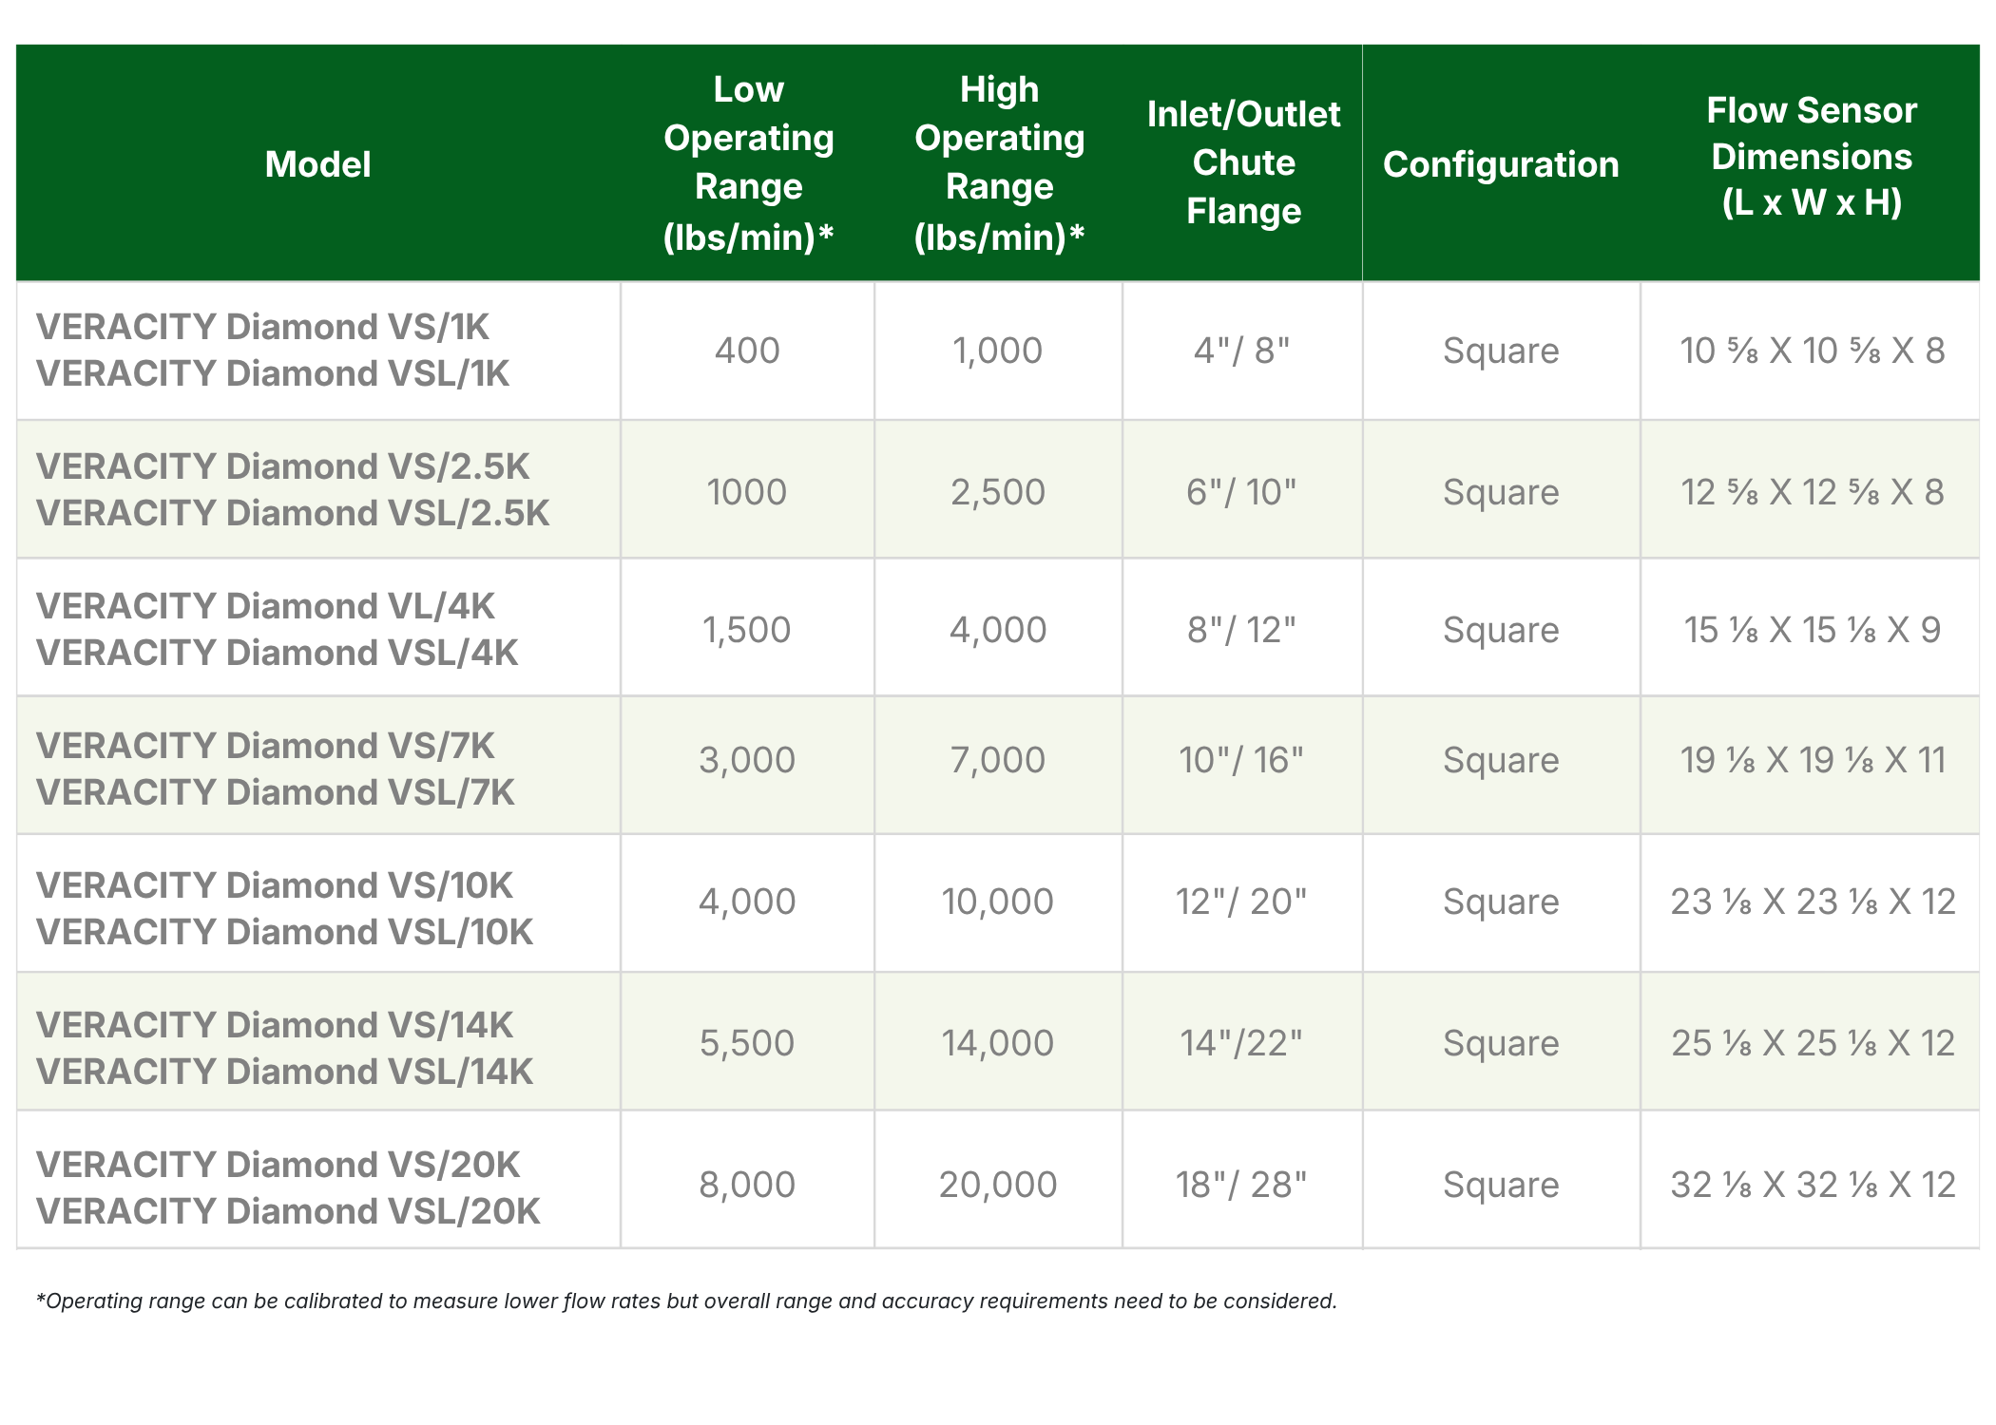Click the Inlet/Outlet Chute Flange header
Image resolution: width=1996 pixels, height=1425 pixels.
pos(1243,162)
